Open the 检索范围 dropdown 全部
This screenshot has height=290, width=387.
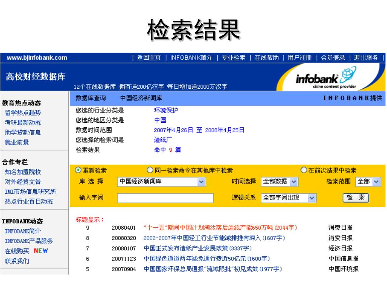coord(368,182)
